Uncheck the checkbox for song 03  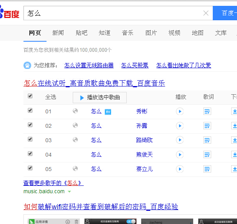(30, 139)
